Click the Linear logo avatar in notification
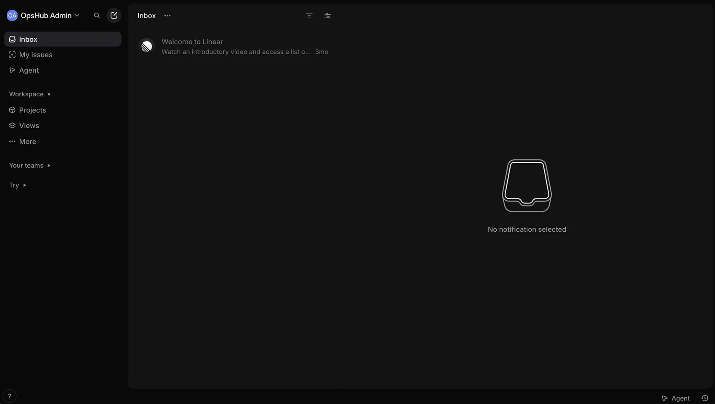Screen dimensions: 715x404 click(x=147, y=46)
